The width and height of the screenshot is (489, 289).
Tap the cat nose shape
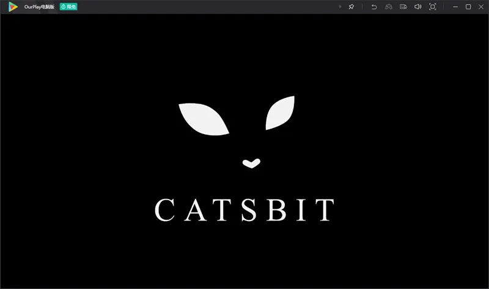(251, 163)
